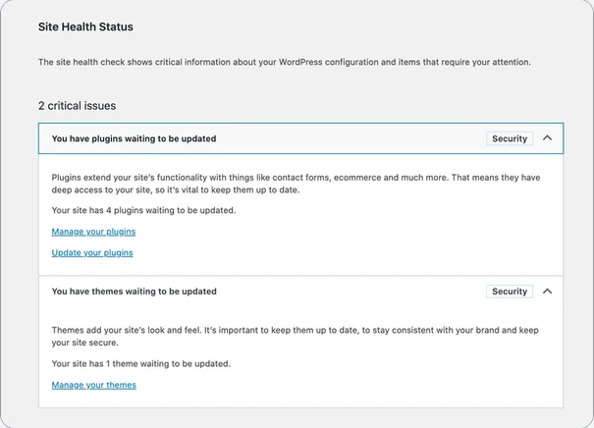The width and height of the screenshot is (594, 428).
Task: Click the Security badge on themes issue
Action: coord(510,292)
